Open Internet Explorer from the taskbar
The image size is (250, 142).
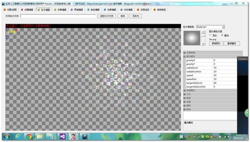coord(18,136)
